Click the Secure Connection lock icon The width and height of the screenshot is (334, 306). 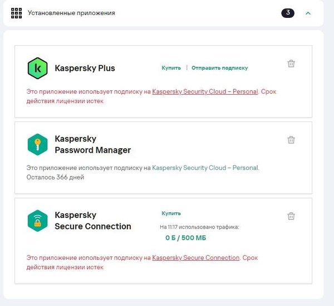click(x=37, y=221)
